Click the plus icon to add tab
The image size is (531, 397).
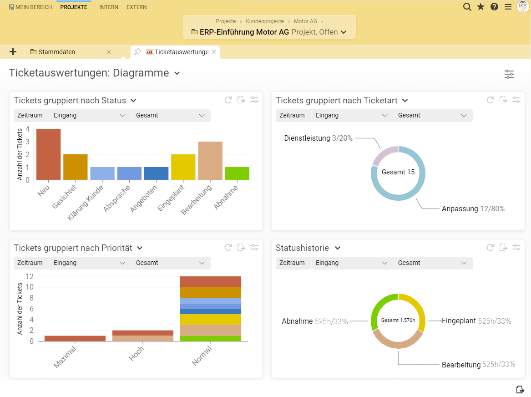[x=13, y=52]
